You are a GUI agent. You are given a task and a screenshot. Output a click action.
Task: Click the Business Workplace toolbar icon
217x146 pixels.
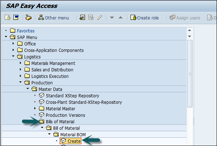point(28,18)
